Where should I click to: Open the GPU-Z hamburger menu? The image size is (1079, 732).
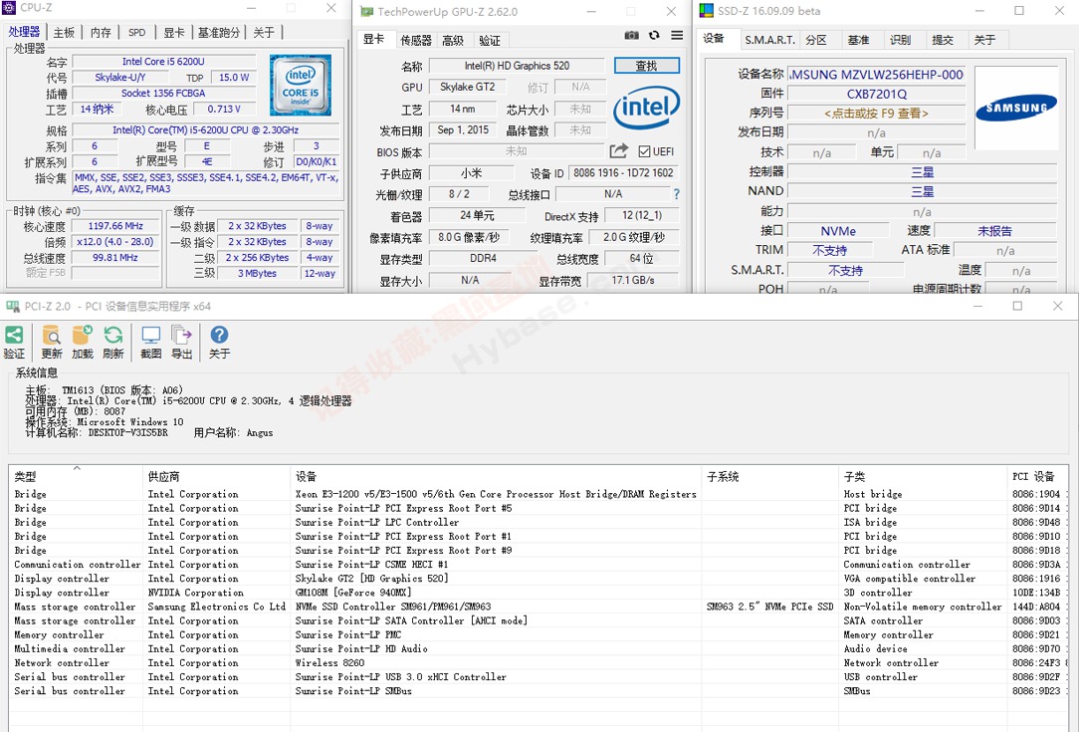click(677, 35)
